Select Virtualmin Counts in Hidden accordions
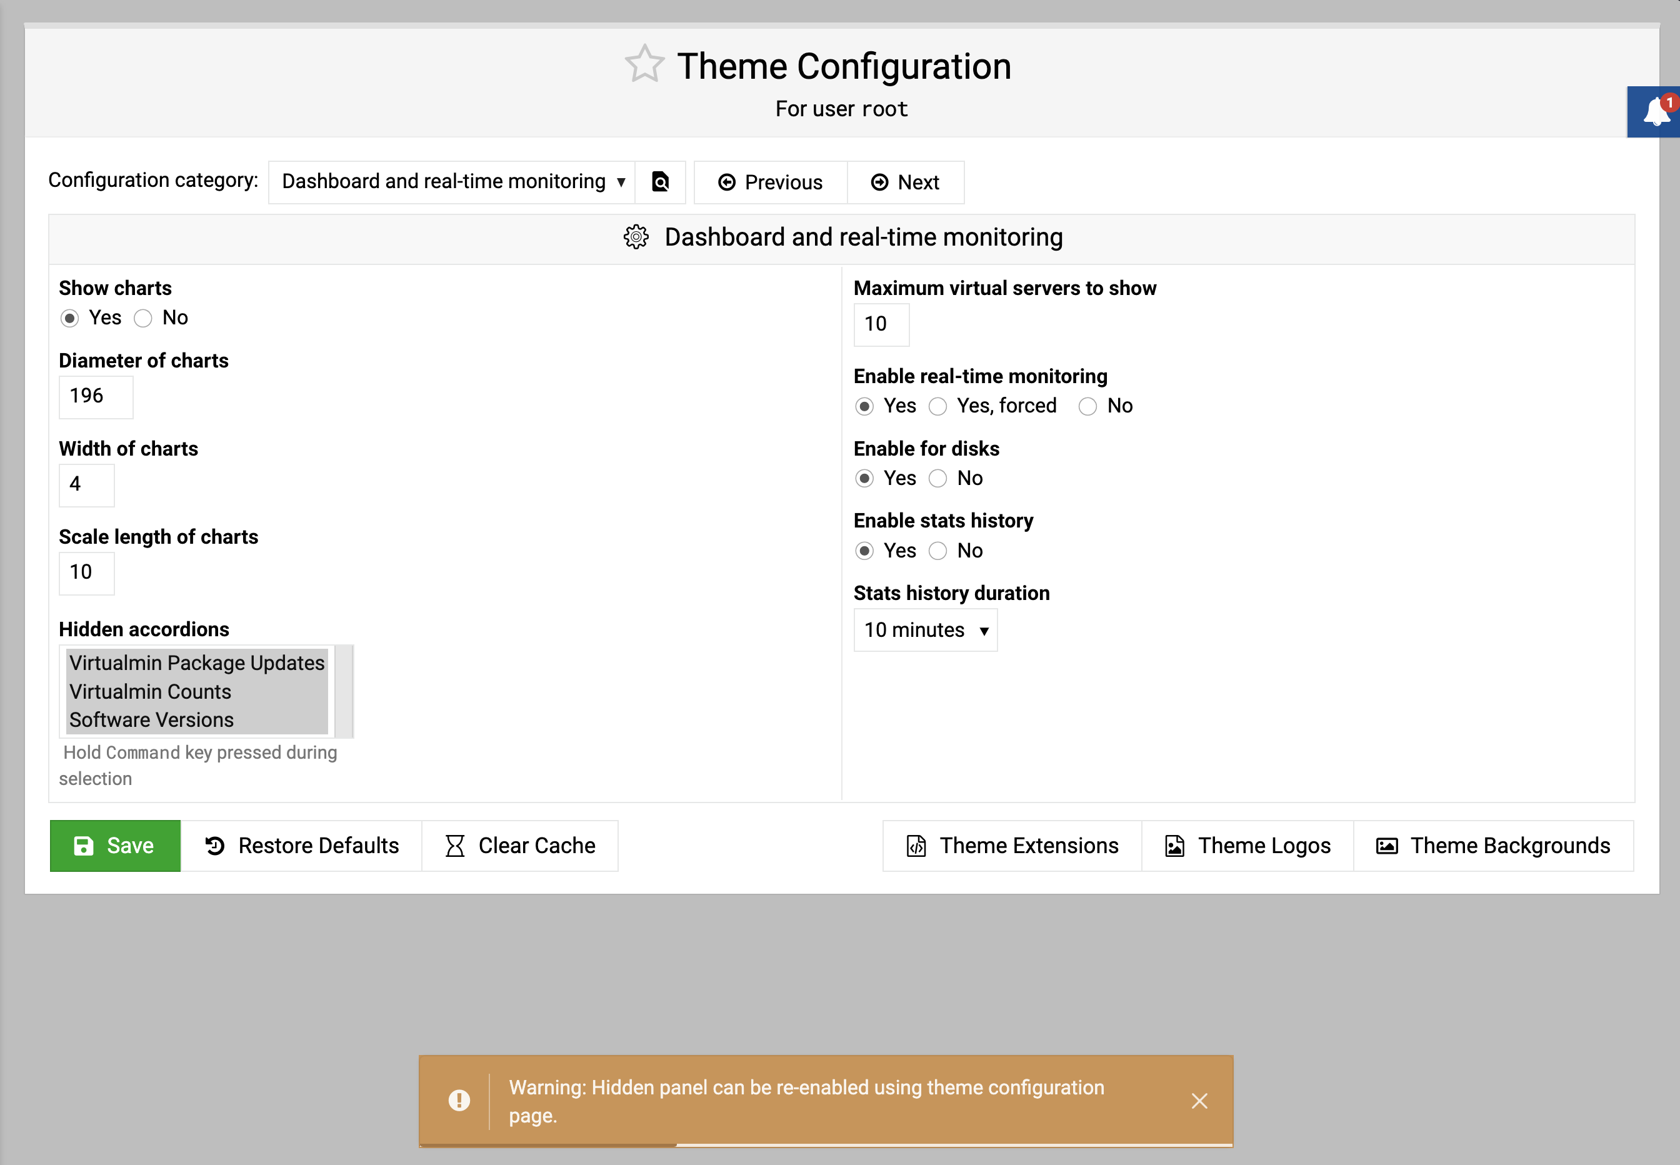The image size is (1680, 1165). (x=196, y=691)
